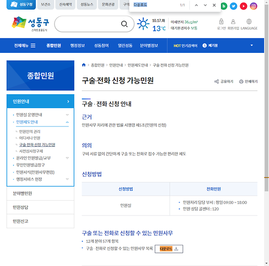Screen dimensions: 269x266
Task: Open the Naver blog social icon
Action: (224, 6)
